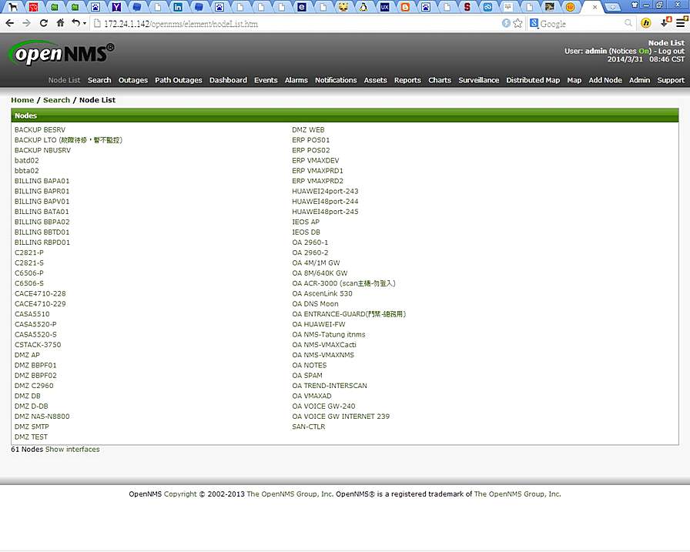Open node C6506-P

(29, 273)
